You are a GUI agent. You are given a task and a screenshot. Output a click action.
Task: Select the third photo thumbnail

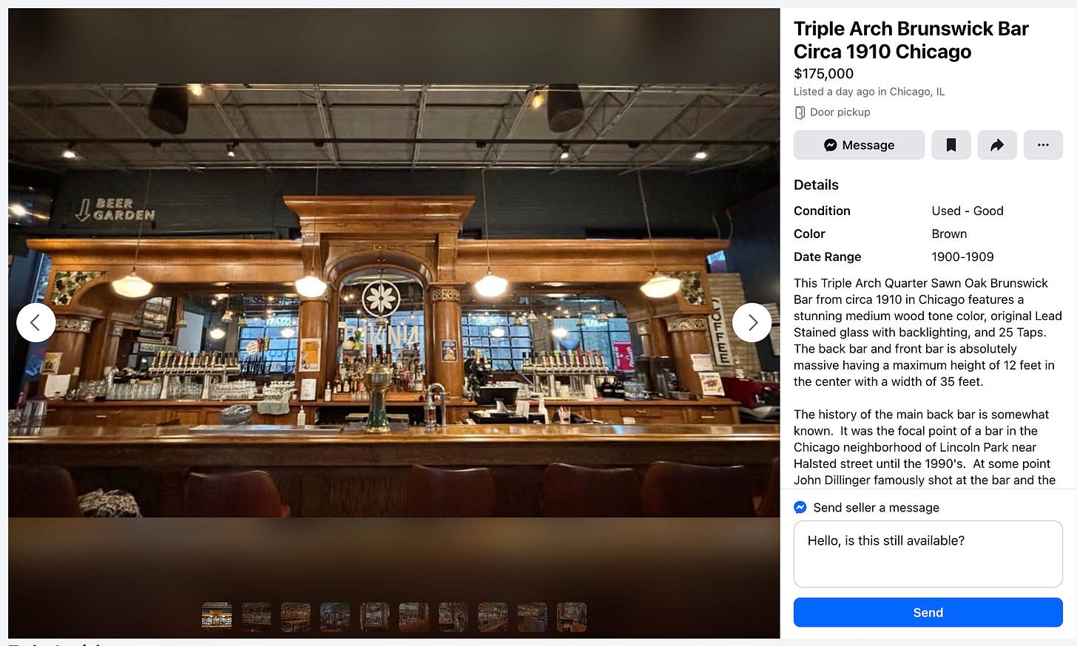click(296, 616)
